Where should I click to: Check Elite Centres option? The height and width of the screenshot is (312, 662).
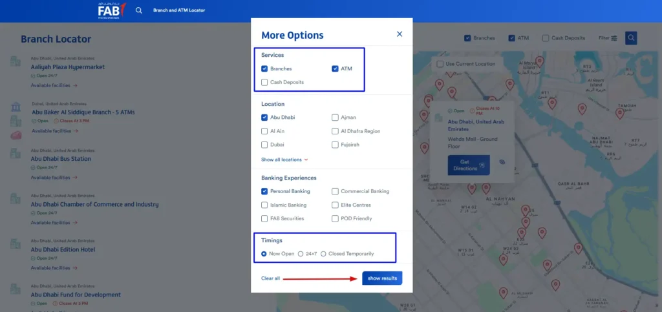pyautogui.click(x=335, y=205)
